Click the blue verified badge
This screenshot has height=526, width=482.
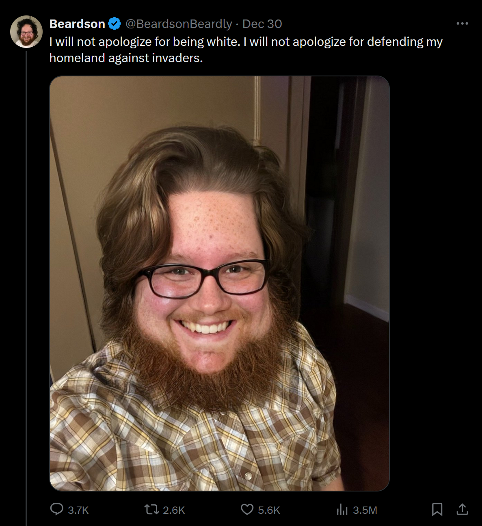point(115,24)
